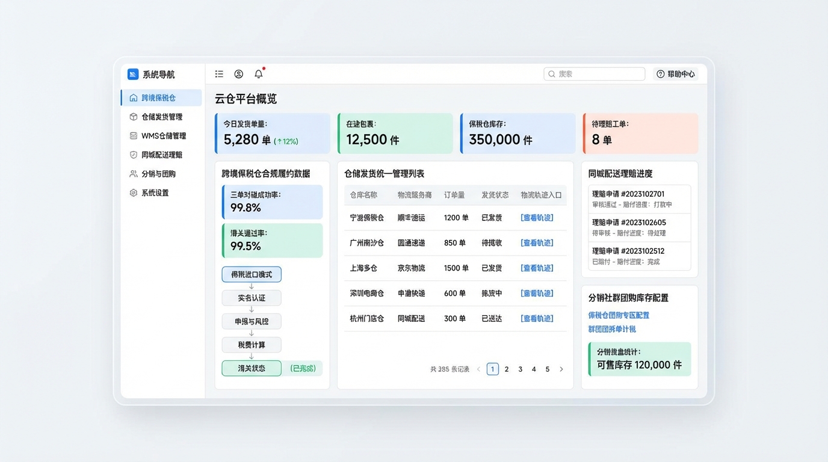Screen dimensions: 828x462
Task: Open the notification bell icon
Action: pyautogui.click(x=259, y=74)
